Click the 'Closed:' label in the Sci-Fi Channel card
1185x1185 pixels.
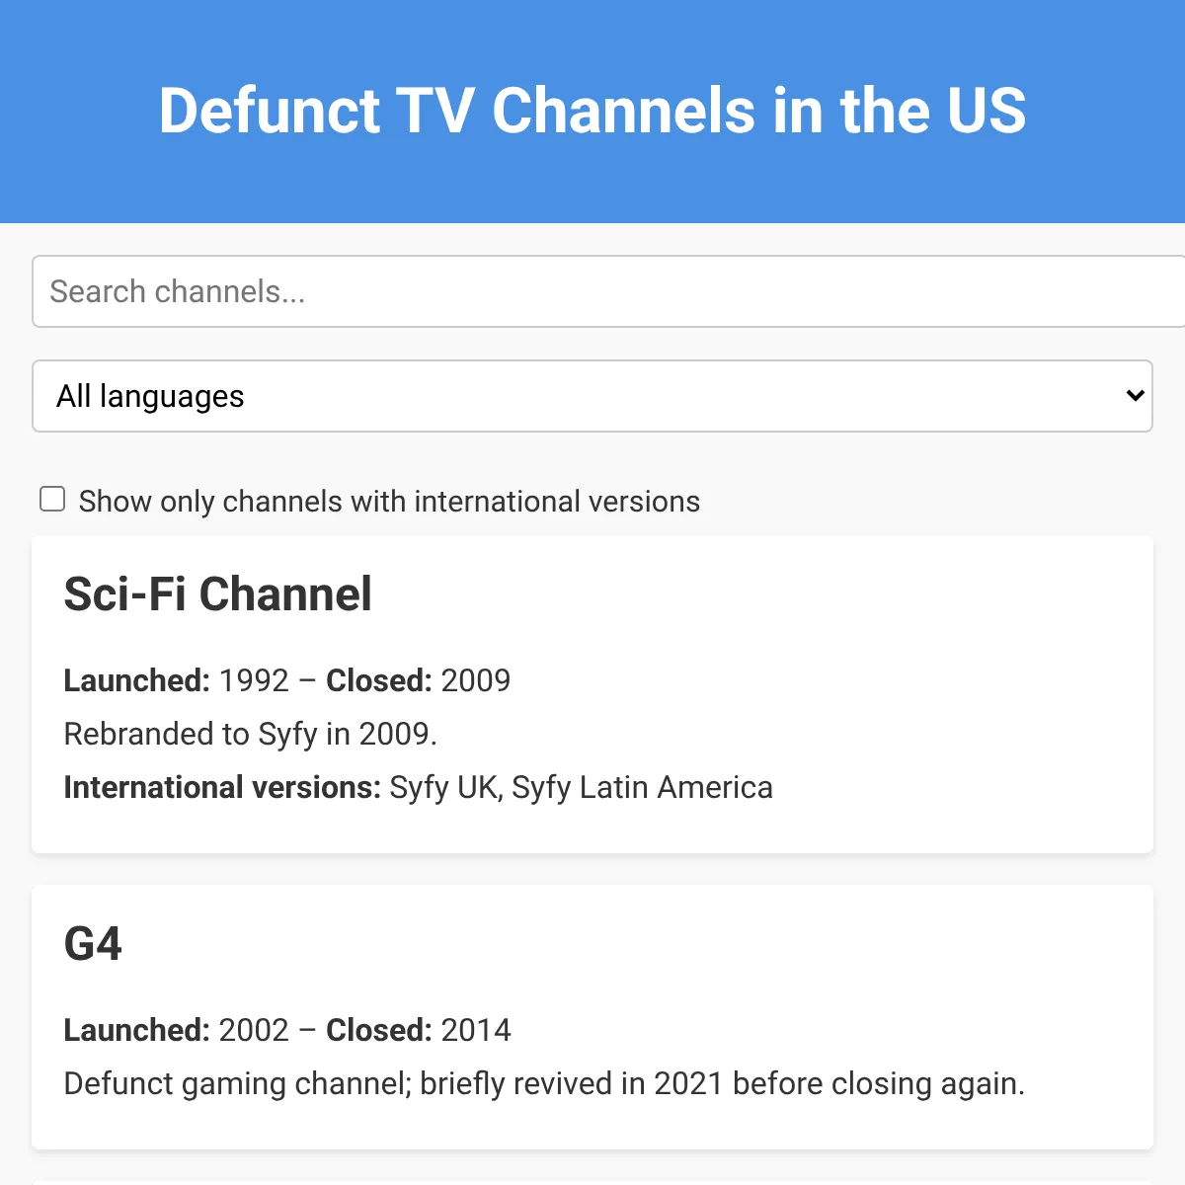click(x=378, y=680)
